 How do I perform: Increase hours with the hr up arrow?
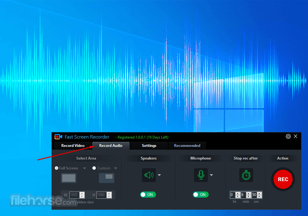(x=238, y=193)
